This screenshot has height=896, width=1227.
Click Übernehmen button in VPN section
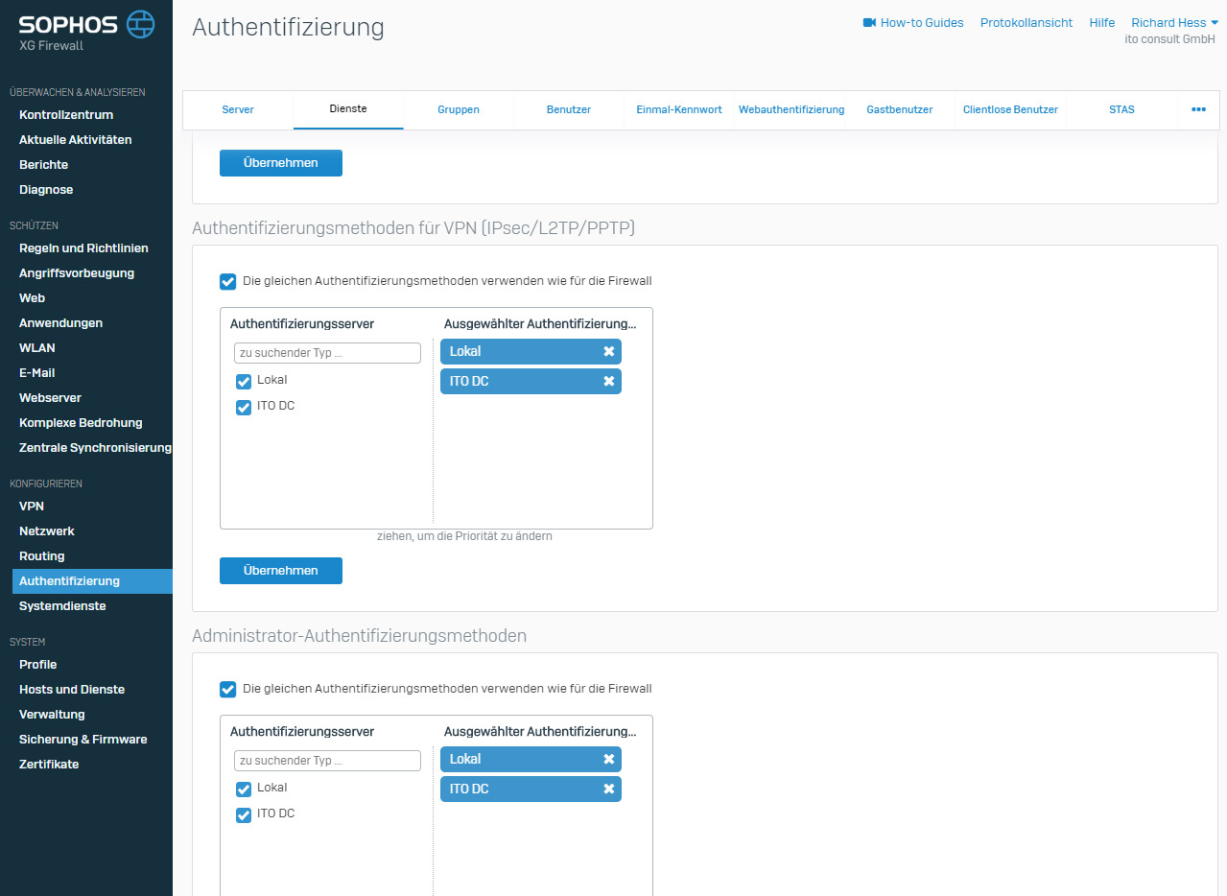pyautogui.click(x=280, y=571)
